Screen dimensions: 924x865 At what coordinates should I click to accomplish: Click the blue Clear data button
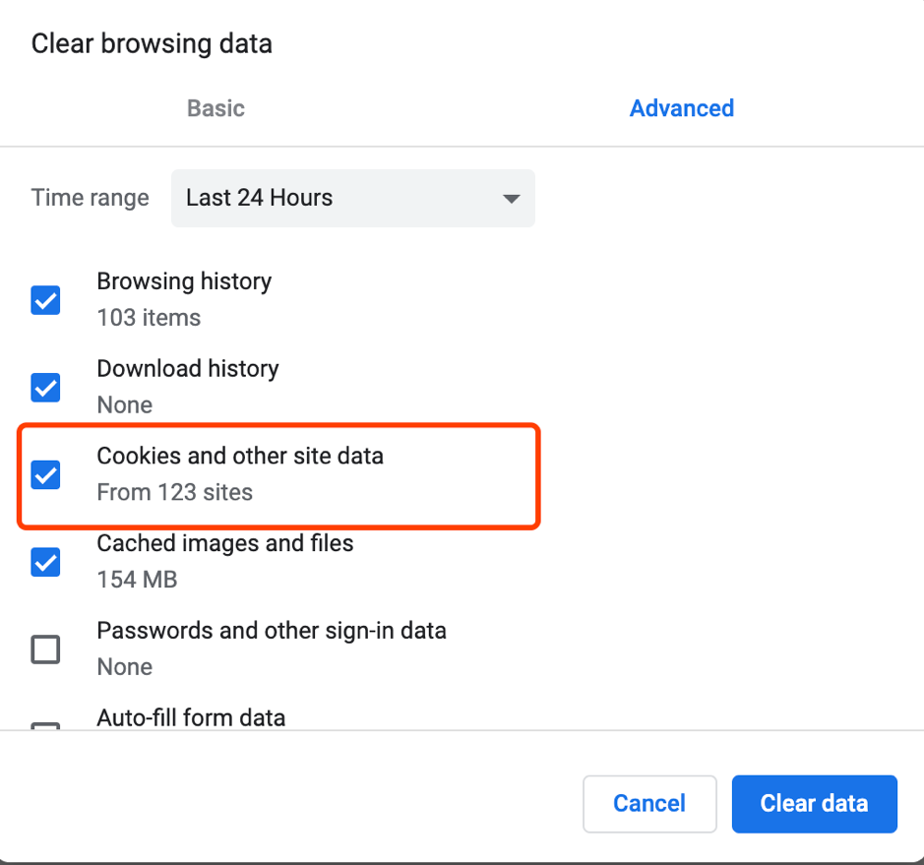click(x=814, y=804)
